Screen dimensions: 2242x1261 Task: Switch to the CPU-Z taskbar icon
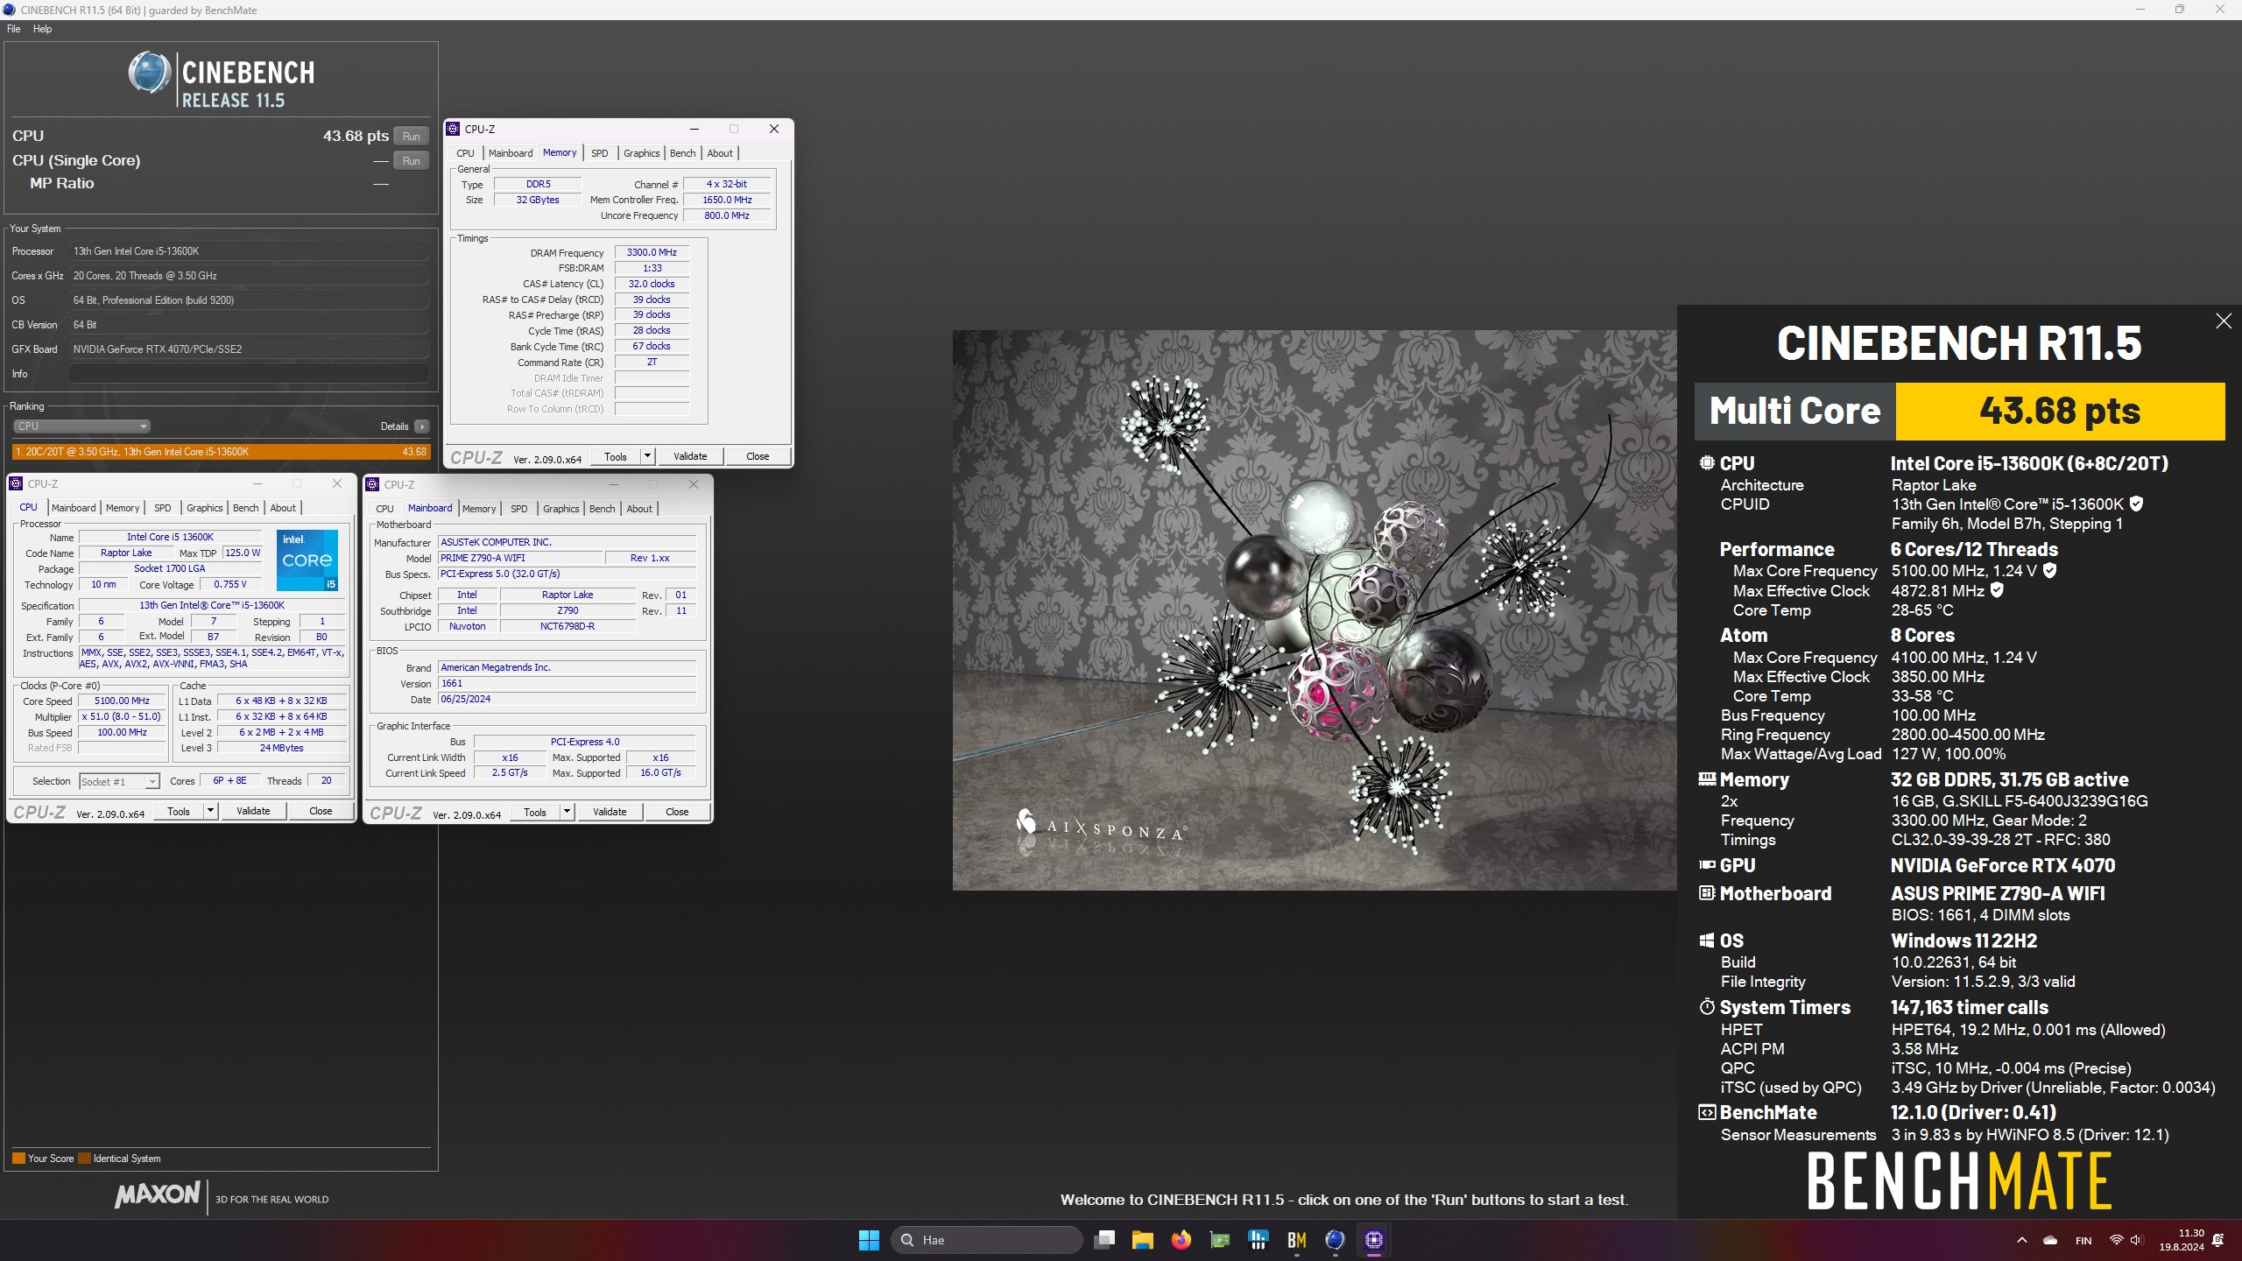1373,1240
